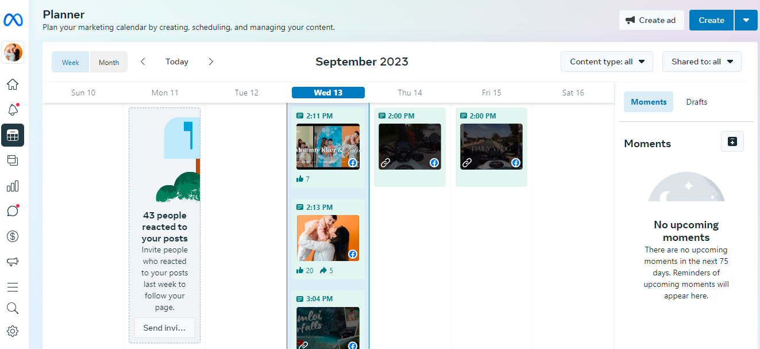The width and height of the screenshot is (760, 349).
Task: Click the share icon on 2:13 PM post
Action: tap(323, 270)
